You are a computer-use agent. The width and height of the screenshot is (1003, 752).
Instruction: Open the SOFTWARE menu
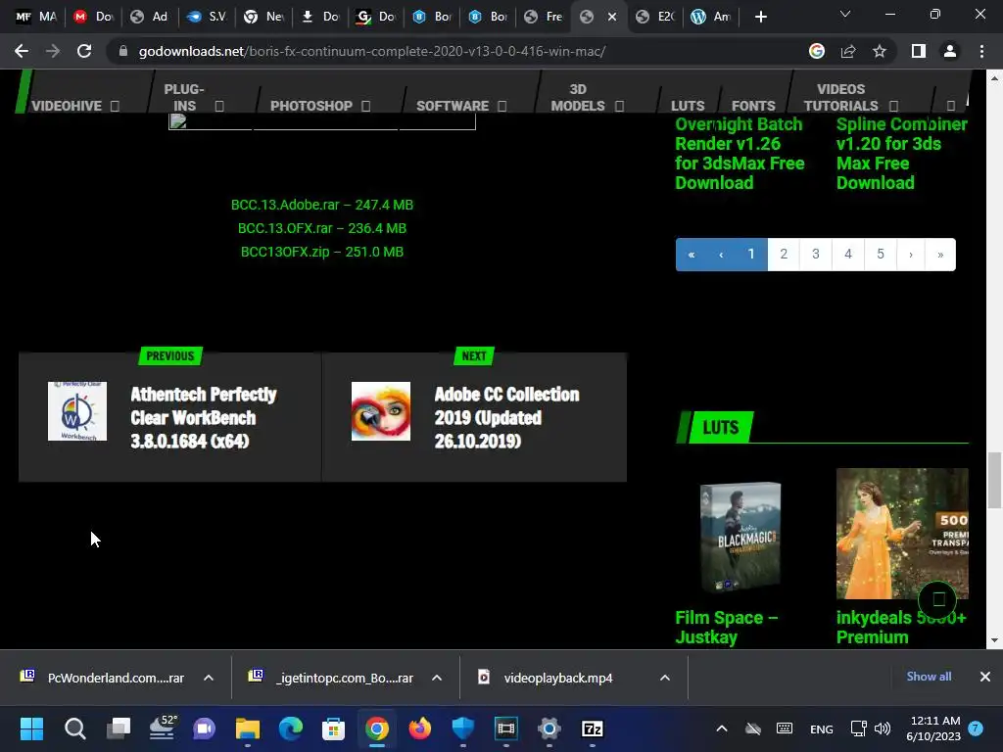461,106
